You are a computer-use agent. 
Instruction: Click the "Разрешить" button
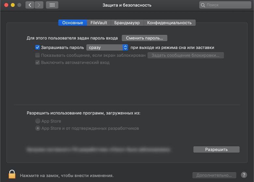pos(216,150)
